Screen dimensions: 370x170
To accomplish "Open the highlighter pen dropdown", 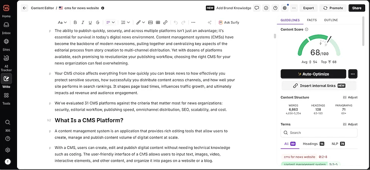I will pyautogui.click(x=141, y=22).
